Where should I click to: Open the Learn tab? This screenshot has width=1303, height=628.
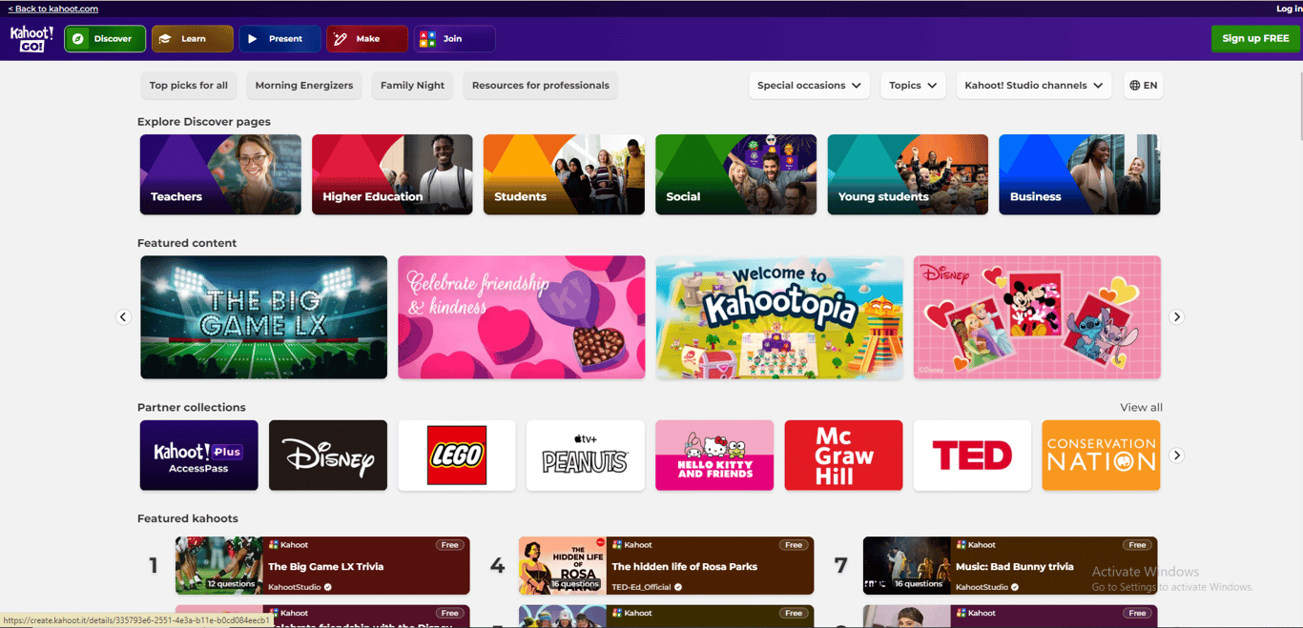click(193, 39)
